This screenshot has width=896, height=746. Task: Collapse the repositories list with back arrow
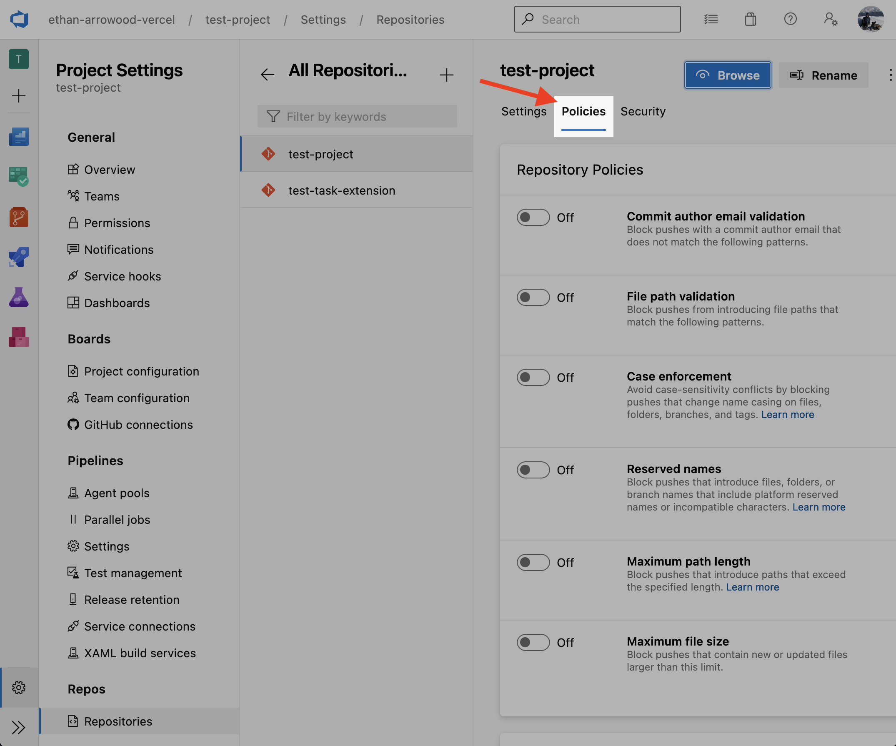tap(267, 74)
